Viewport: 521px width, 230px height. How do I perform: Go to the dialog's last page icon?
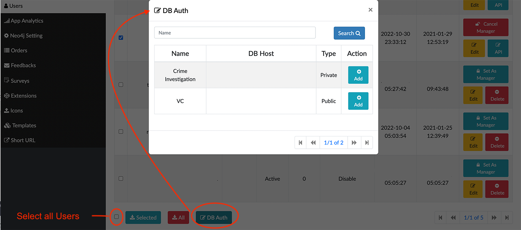(367, 143)
